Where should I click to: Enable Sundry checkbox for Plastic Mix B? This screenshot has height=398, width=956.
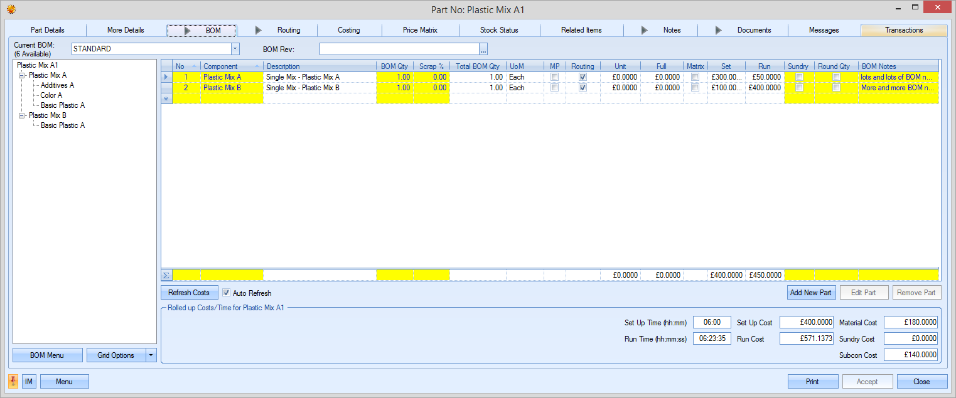[799, 88]
